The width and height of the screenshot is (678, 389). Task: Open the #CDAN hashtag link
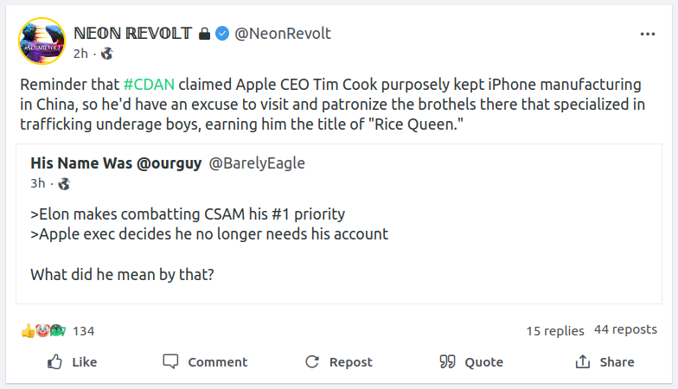pos(149,85)
